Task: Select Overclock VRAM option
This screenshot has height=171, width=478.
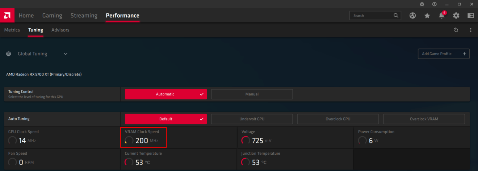Action: pos(424,119)
